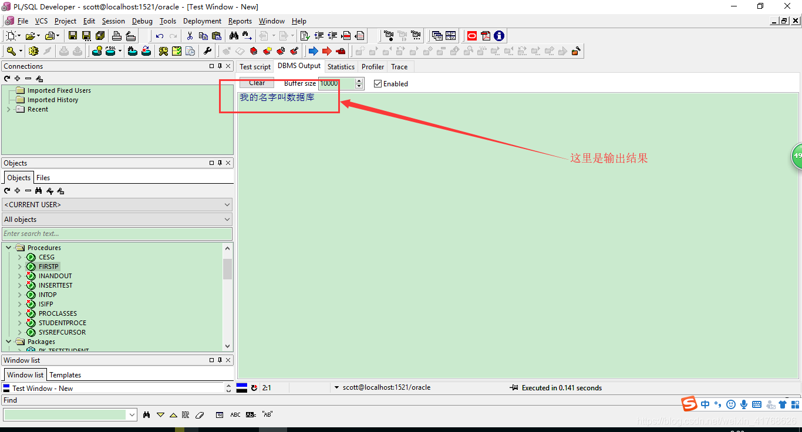Click the object search text field

[117, 234]
